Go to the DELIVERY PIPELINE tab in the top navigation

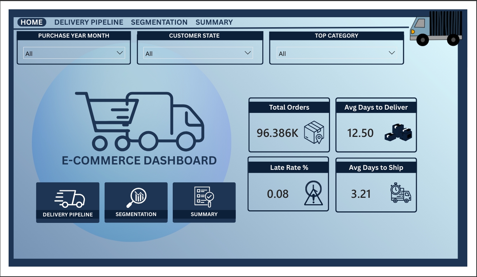point(89,22)
